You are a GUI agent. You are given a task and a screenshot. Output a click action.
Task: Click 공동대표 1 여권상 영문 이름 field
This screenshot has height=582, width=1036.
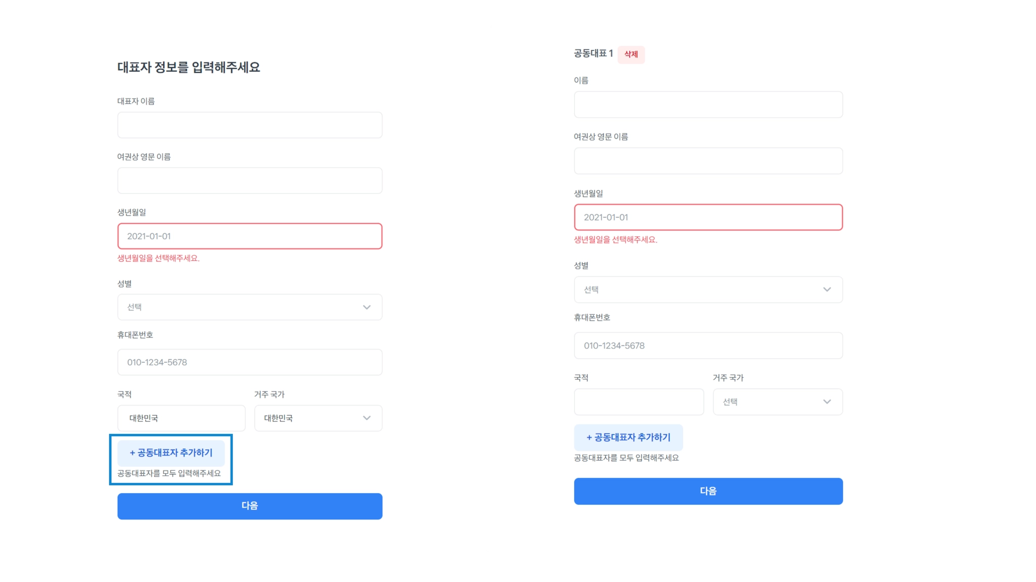708,161
